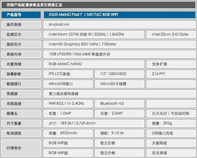Click the '支持扩展' cell
197x158 pixels.
[171, 64]
